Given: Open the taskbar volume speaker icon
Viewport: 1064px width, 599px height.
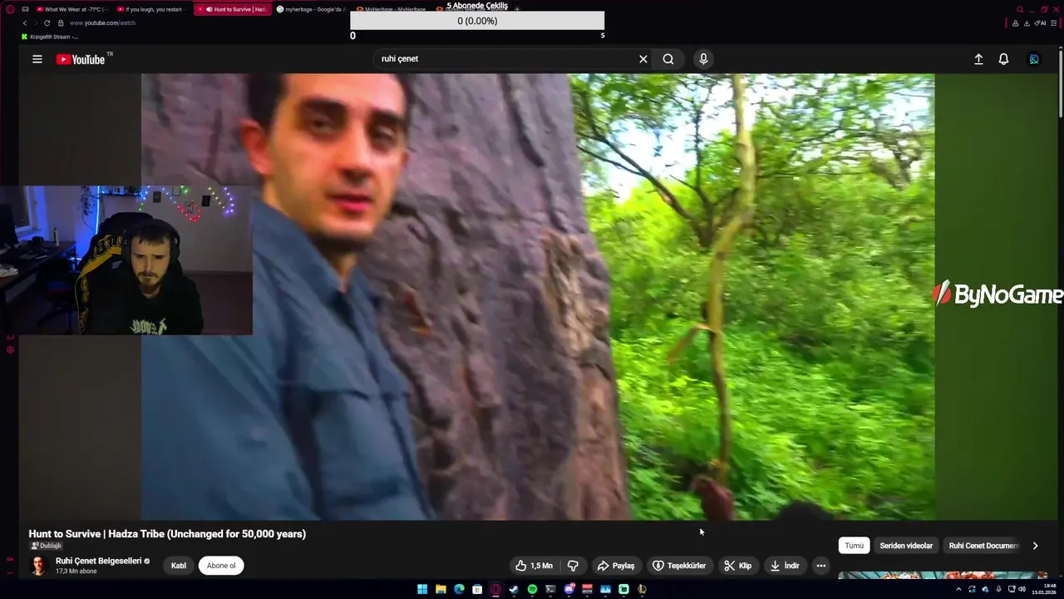Looking at the screenshot, I should (1022, 589).
